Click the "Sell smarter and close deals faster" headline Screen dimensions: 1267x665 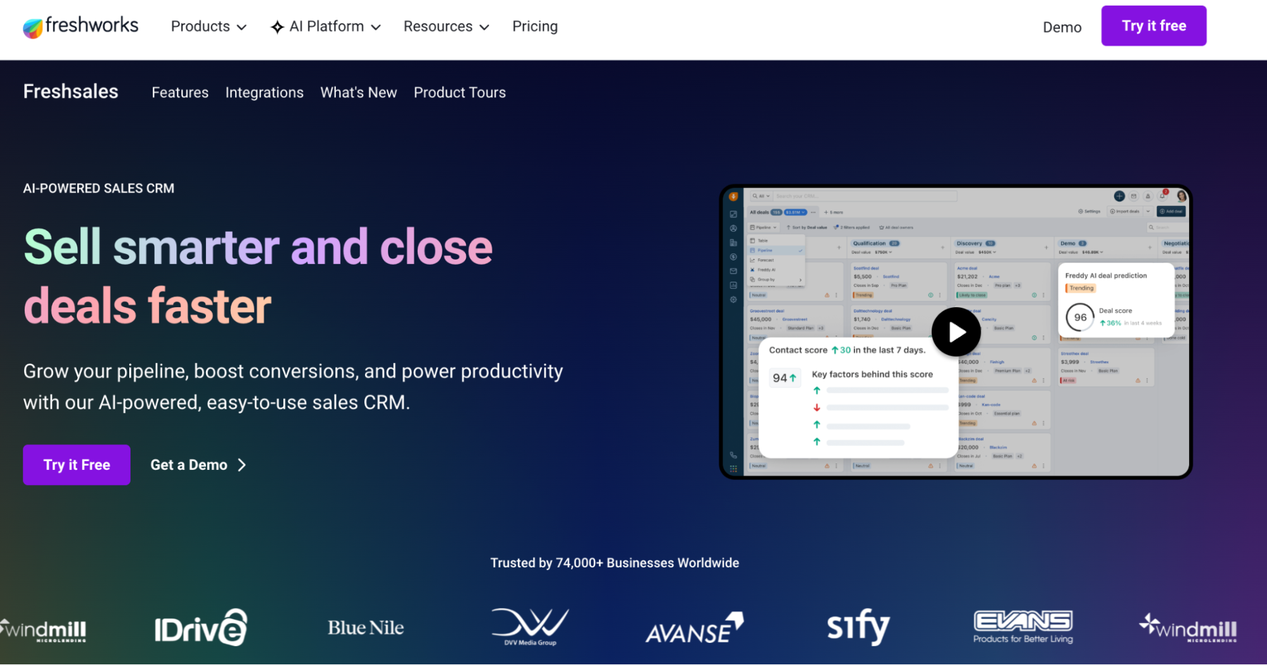pos(258,276)
